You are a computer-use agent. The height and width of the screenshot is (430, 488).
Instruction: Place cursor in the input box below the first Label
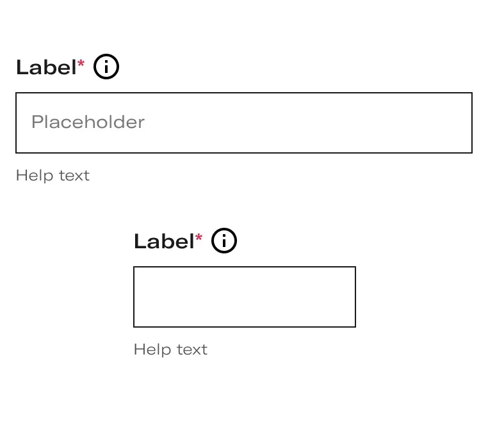pyautogui.click(x=244, y=123)
